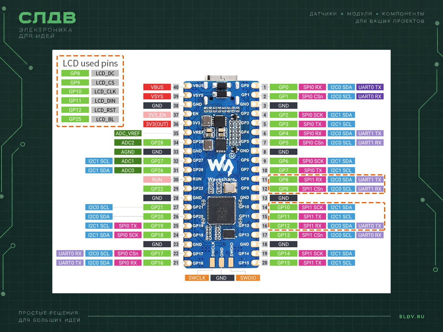Open the sldv.ru link in the footer
Image resolution: width=443 pixels, height=332 pixels.
[412, 317]
